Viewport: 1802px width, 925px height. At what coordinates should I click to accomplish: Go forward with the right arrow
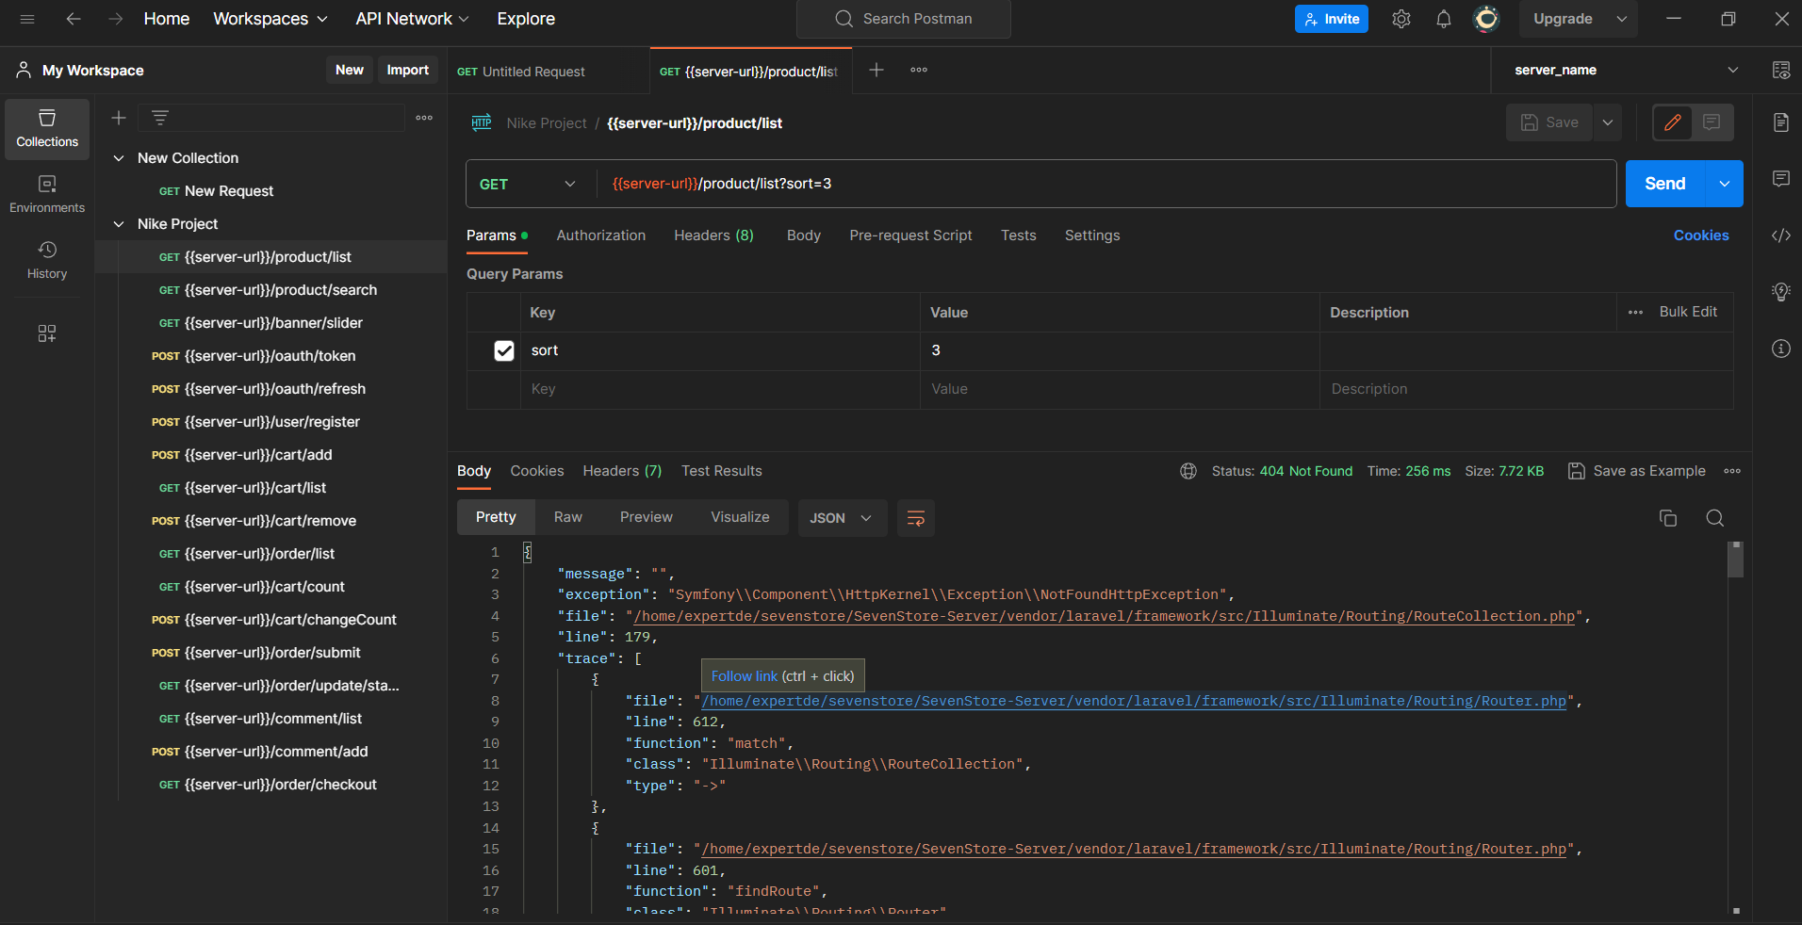pos(115,19)
